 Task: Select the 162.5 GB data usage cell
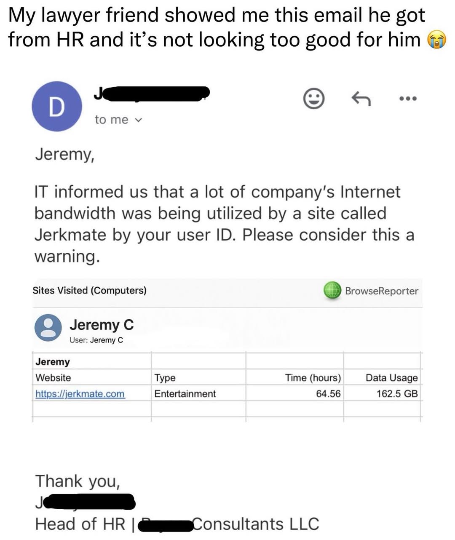[397, 394]
